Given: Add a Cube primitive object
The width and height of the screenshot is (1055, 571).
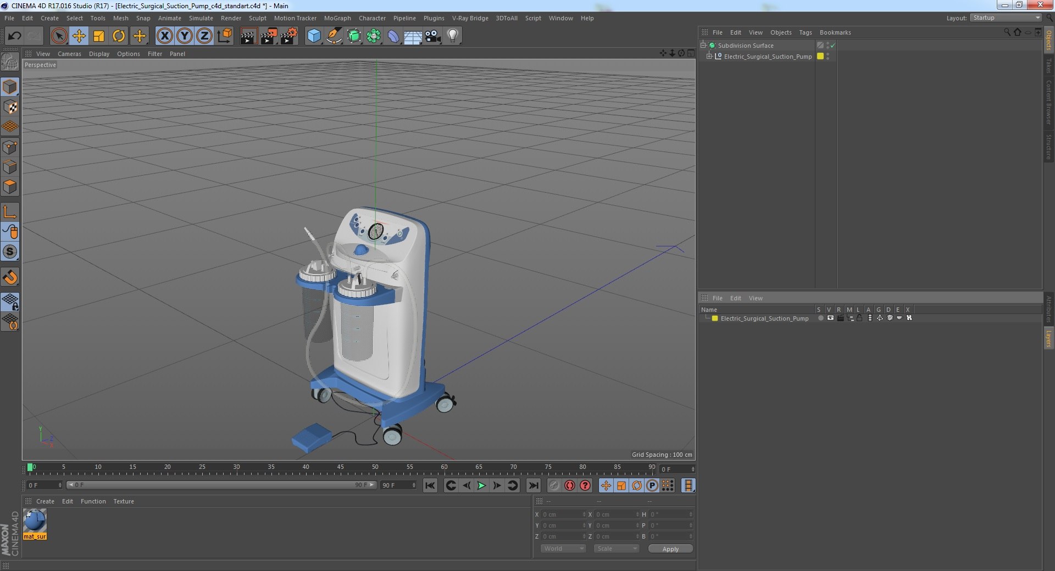Looking at the screenshot, I should coord(314,36).
